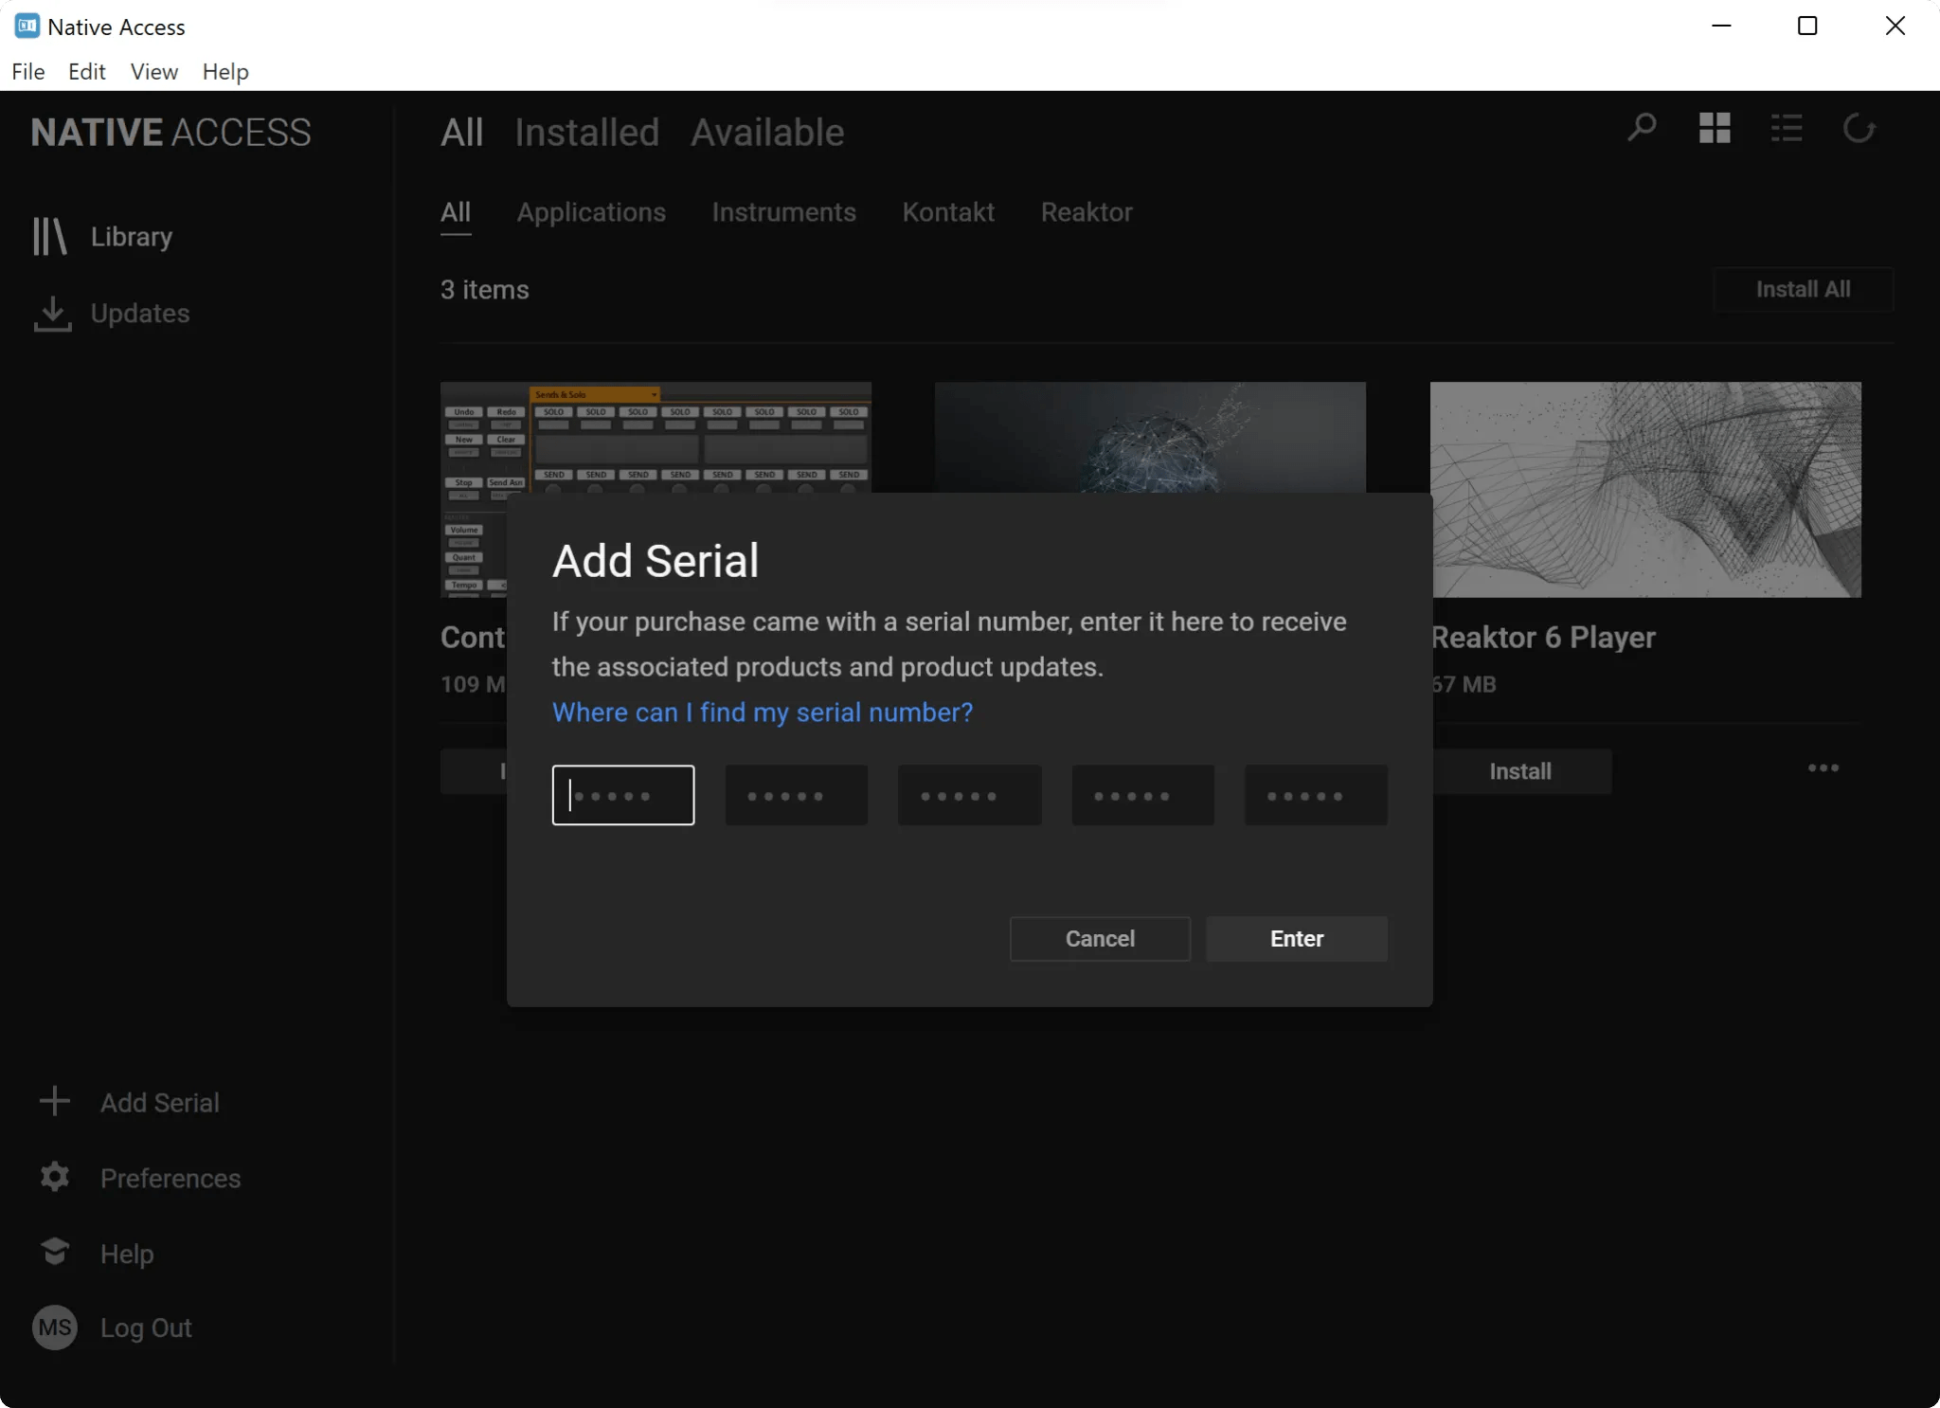Click the search magnifier icon
Viewport: 1940px width, 1408px height.
pos(1642,128)
